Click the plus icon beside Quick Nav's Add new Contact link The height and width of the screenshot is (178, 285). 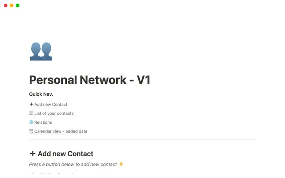coord(31,105)
